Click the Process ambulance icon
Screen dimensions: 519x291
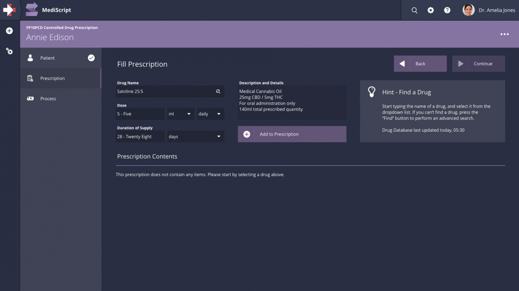30,98
